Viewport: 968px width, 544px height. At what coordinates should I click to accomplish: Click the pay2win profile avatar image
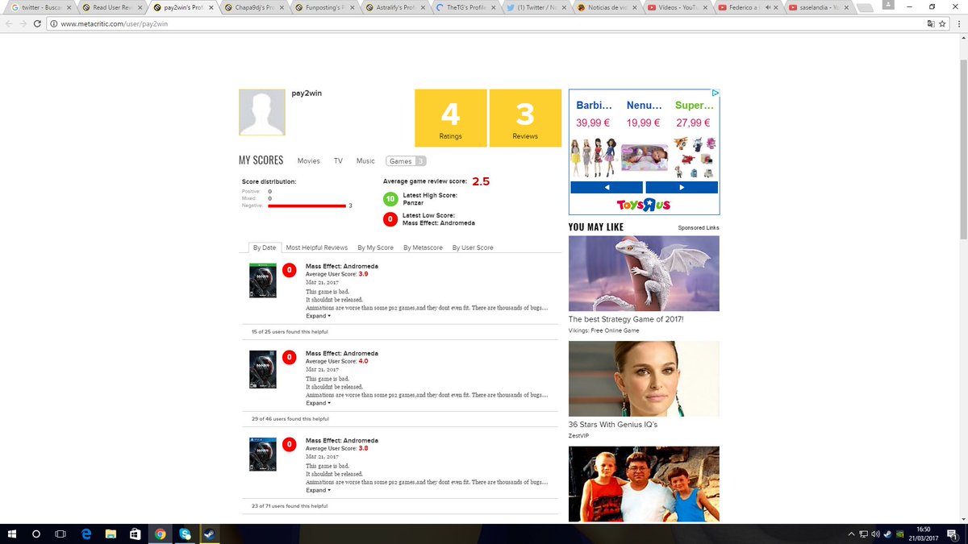coord(262,112)
